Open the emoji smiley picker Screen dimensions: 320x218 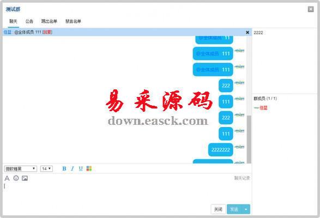point(16,178)
